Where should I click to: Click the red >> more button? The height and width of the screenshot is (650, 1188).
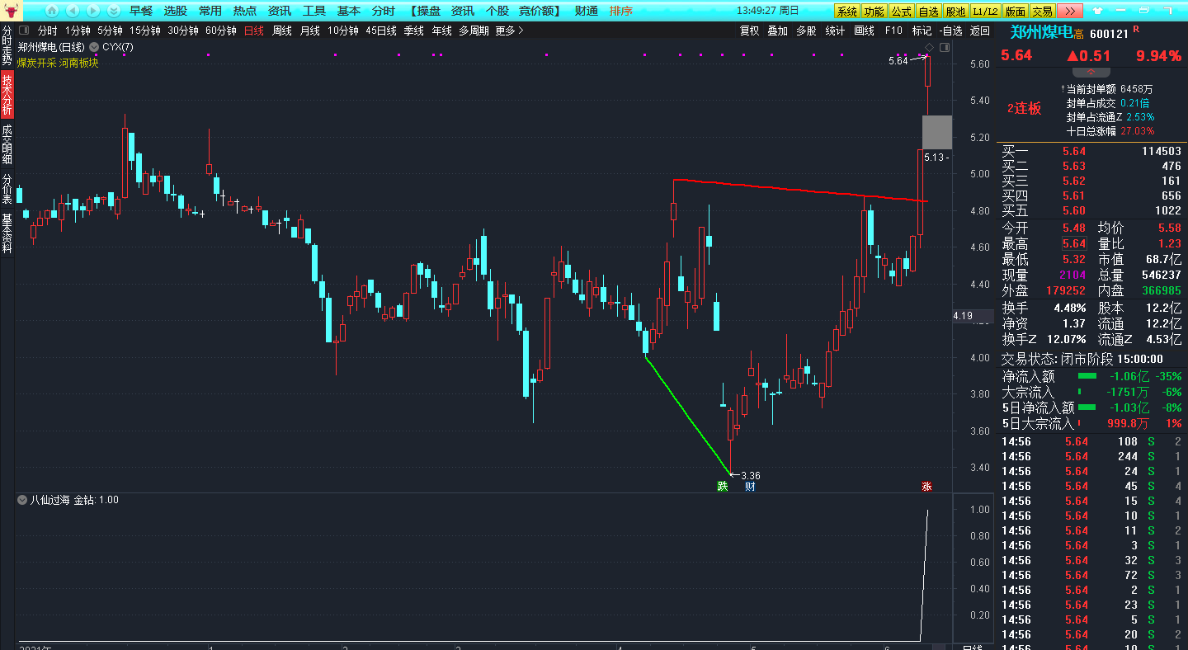1069,11
